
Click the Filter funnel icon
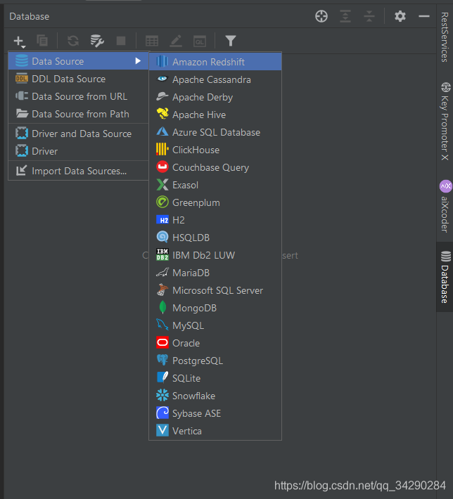coord(231,41)
